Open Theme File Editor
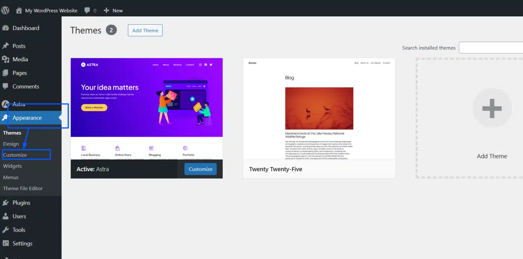This screenshot has width=523, height=259. coord(23,188)
